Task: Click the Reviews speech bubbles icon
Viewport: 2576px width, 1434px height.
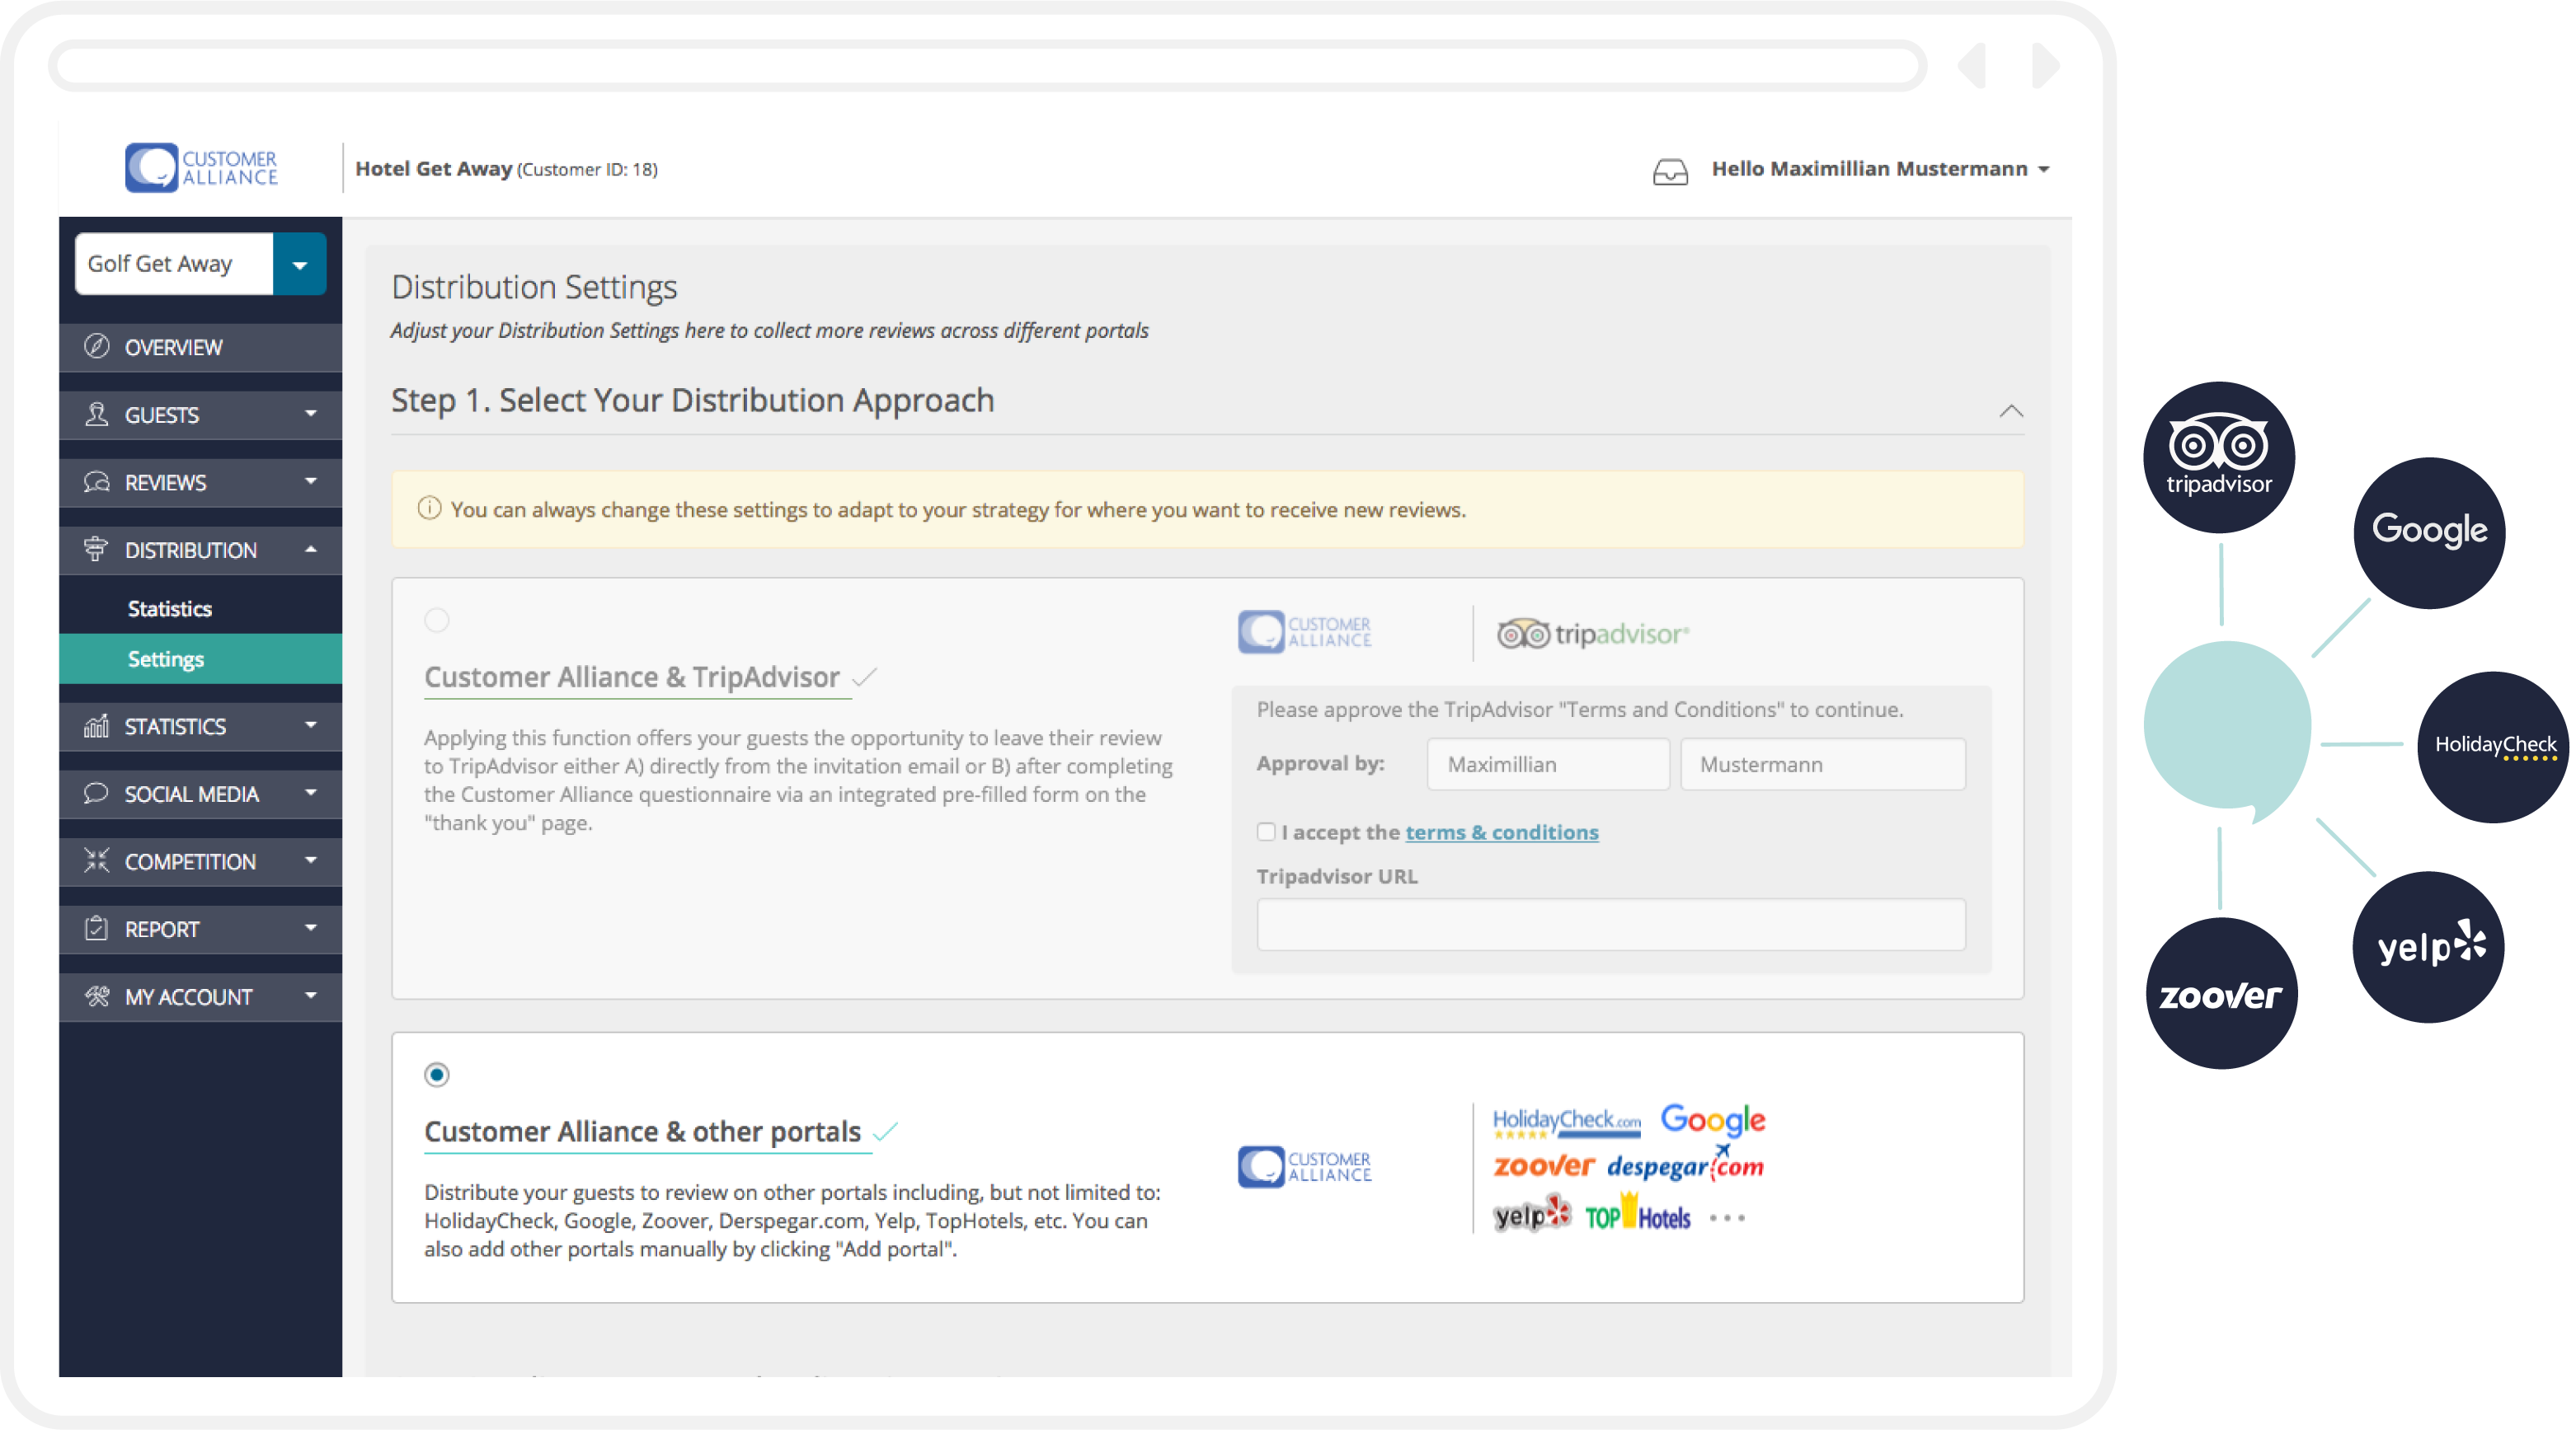Action: pyautogui.click(x=96, y=481)
